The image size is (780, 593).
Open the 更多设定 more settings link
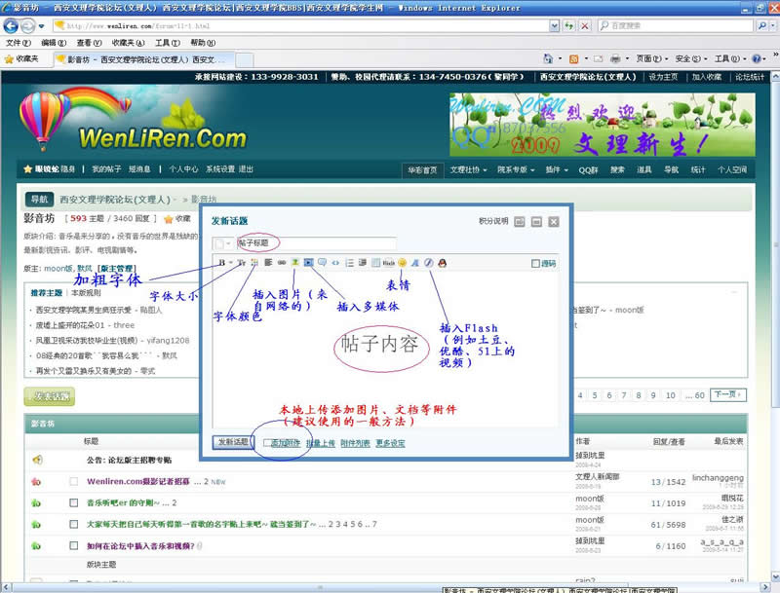[391, 443]
